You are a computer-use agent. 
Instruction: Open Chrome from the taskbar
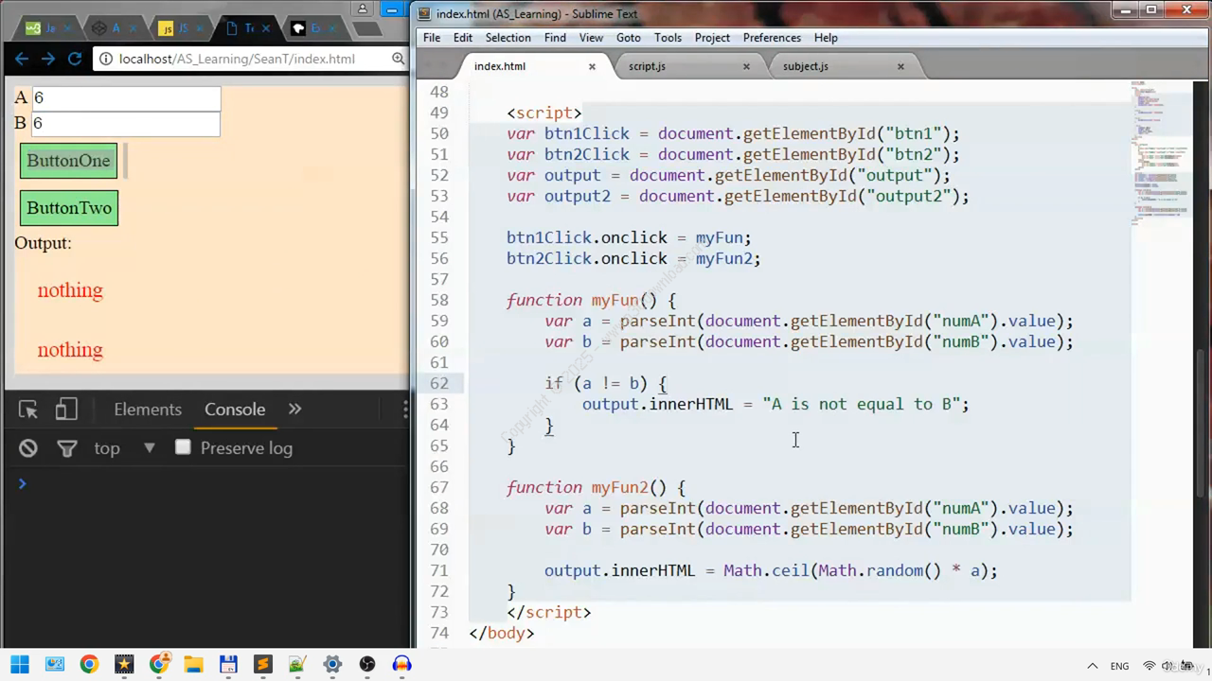coord(89,664)
